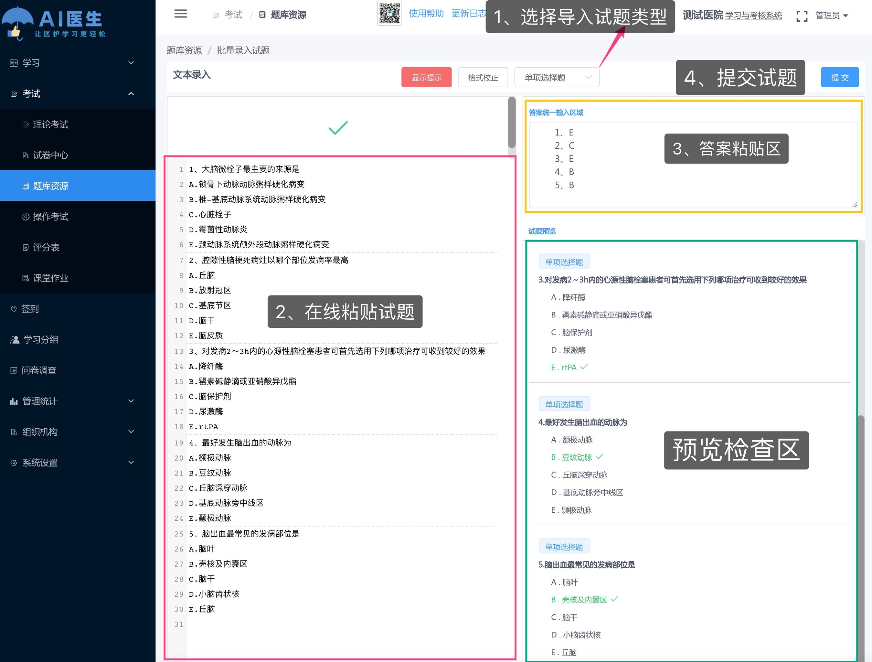This screenshot has height=662, width=872.
Task: Expand the 系统设置 menu chevron
Action: pos(131,463)
